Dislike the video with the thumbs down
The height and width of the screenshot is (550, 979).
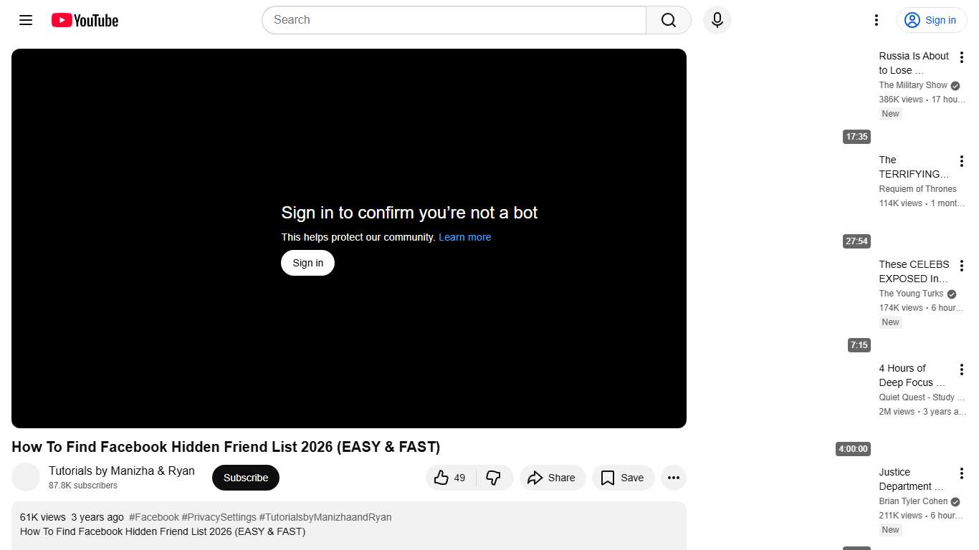click(494, 478)
